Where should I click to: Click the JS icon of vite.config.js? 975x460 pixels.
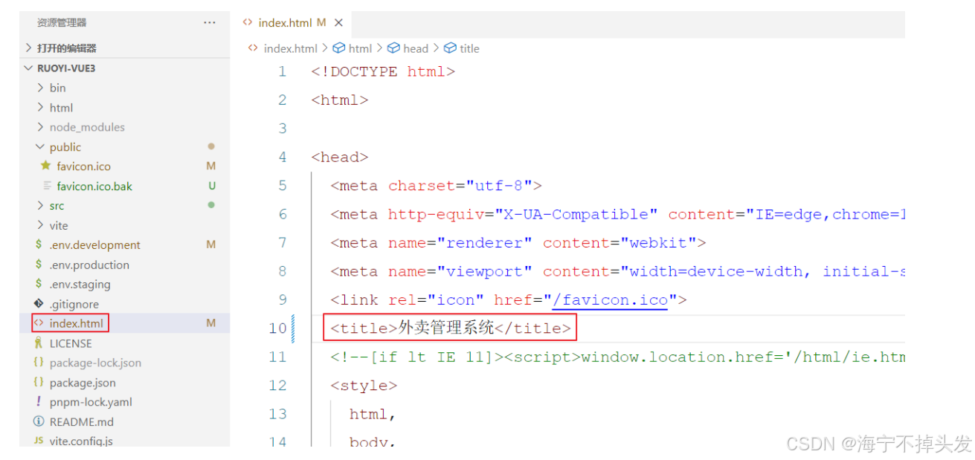39,441
